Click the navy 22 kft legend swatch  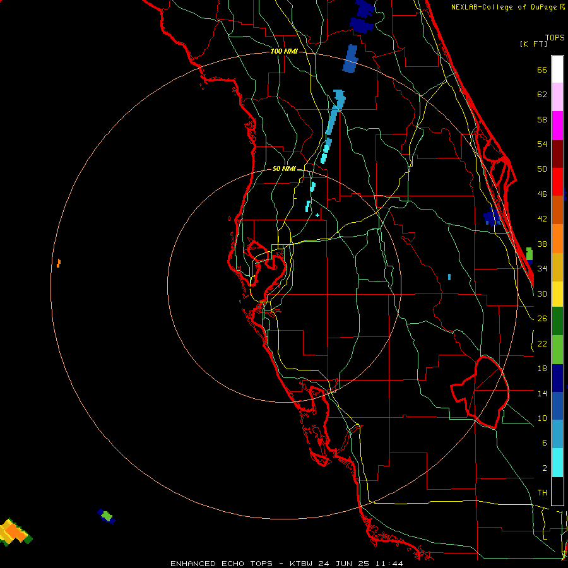tap(557, 378)
